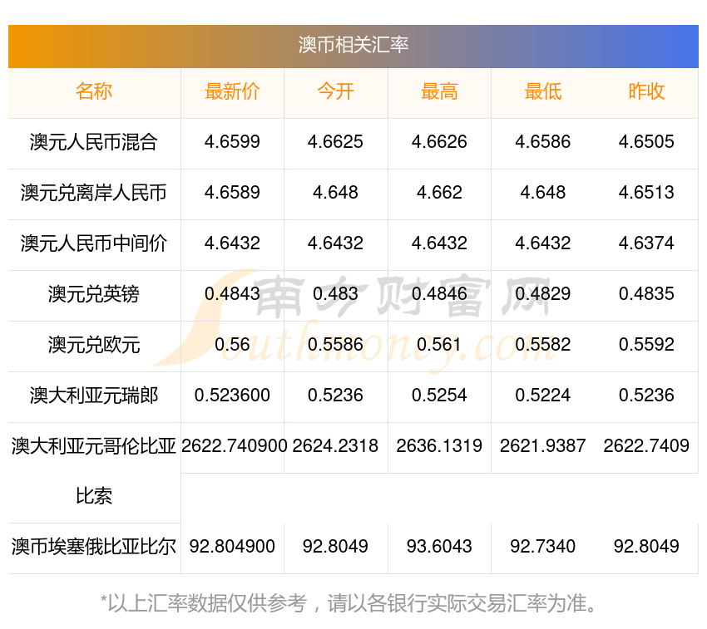The height and width of the screenshot is (629, 707).
Task: Select lowest value 2621.9387
Action: click(x=543, y=446)
